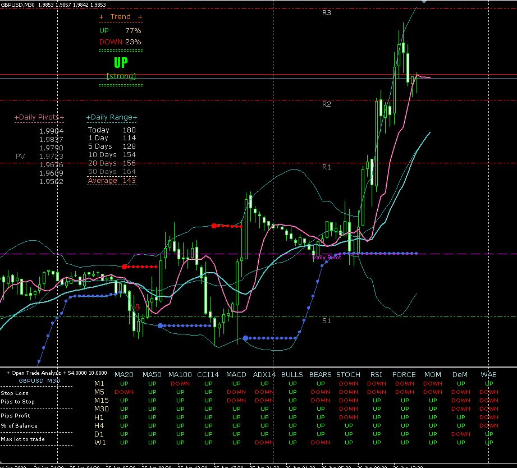Click the D1 timeframe row label

(x=99, y=434)
